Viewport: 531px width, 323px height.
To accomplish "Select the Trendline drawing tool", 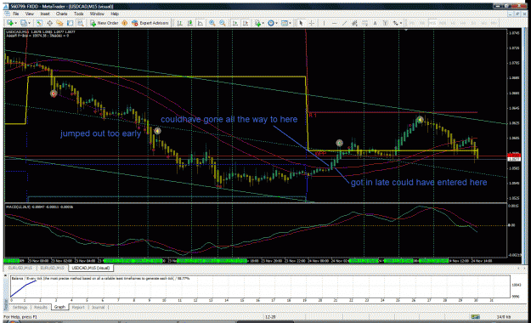I will pyautogui.click(x=344, y=23).
